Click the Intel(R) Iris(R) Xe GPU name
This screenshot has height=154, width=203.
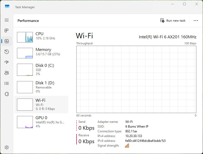click(50, 122)
